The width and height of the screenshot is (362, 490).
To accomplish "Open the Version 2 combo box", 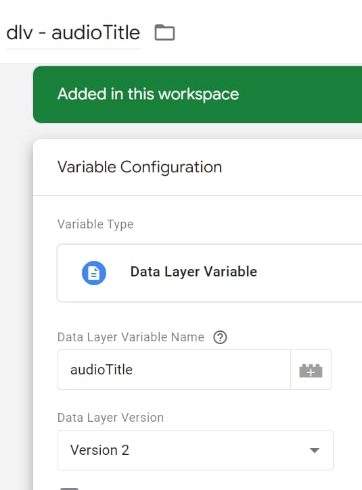I will [196, 450].
